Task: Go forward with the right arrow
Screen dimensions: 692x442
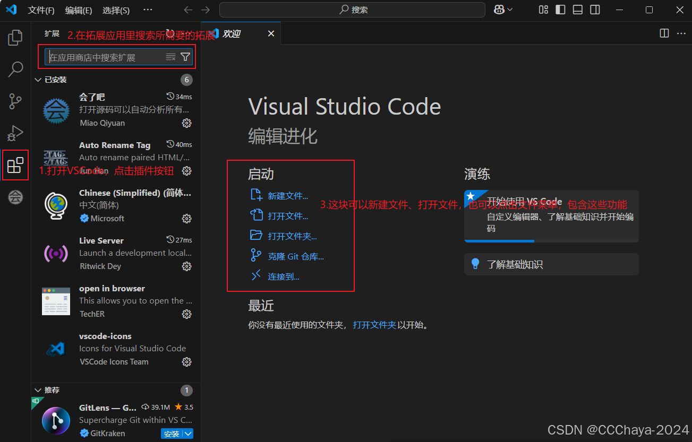Action: tap(206, 10)
